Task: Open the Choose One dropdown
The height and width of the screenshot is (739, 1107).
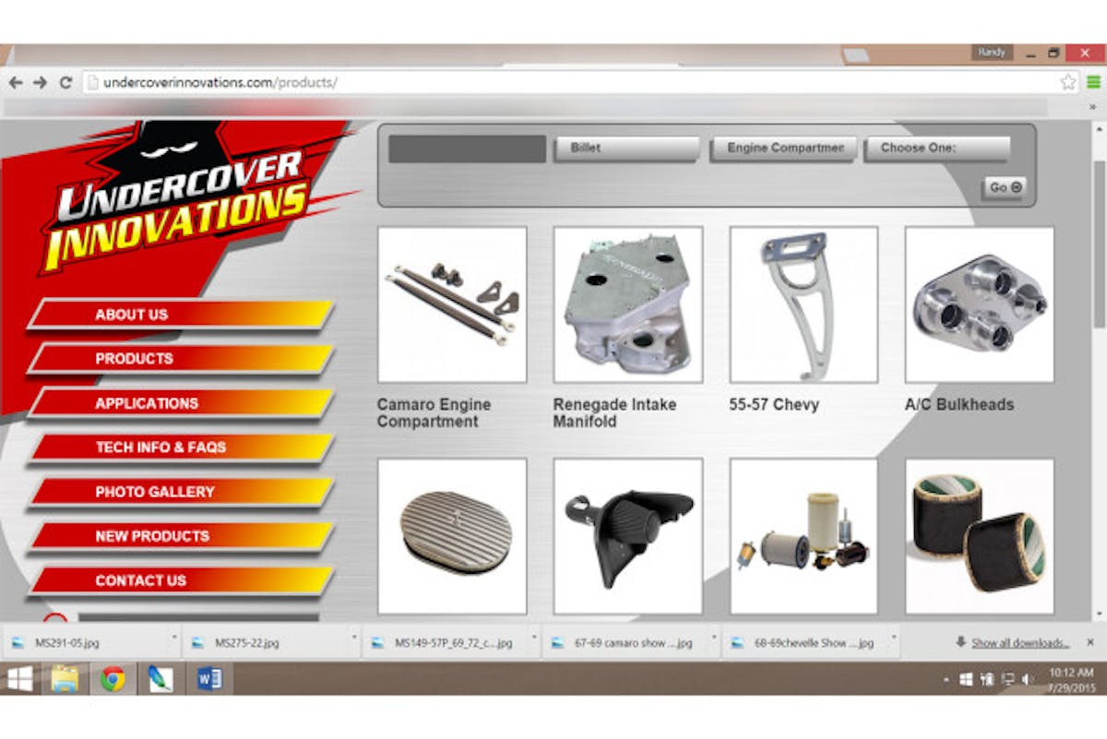Action: pyautogui.click(x=936, y=146)
